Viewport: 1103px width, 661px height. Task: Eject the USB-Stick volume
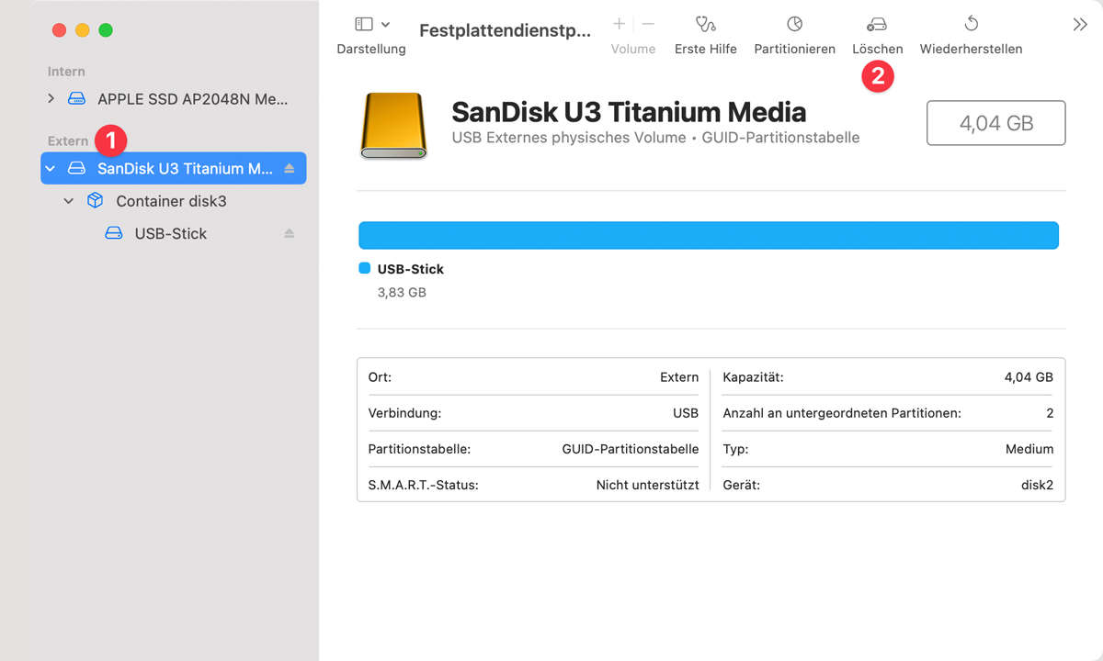point(289,233)
